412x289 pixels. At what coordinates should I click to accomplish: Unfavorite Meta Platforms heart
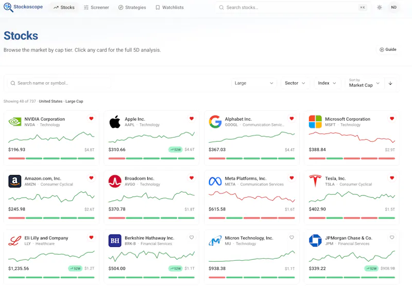(291, 178)
